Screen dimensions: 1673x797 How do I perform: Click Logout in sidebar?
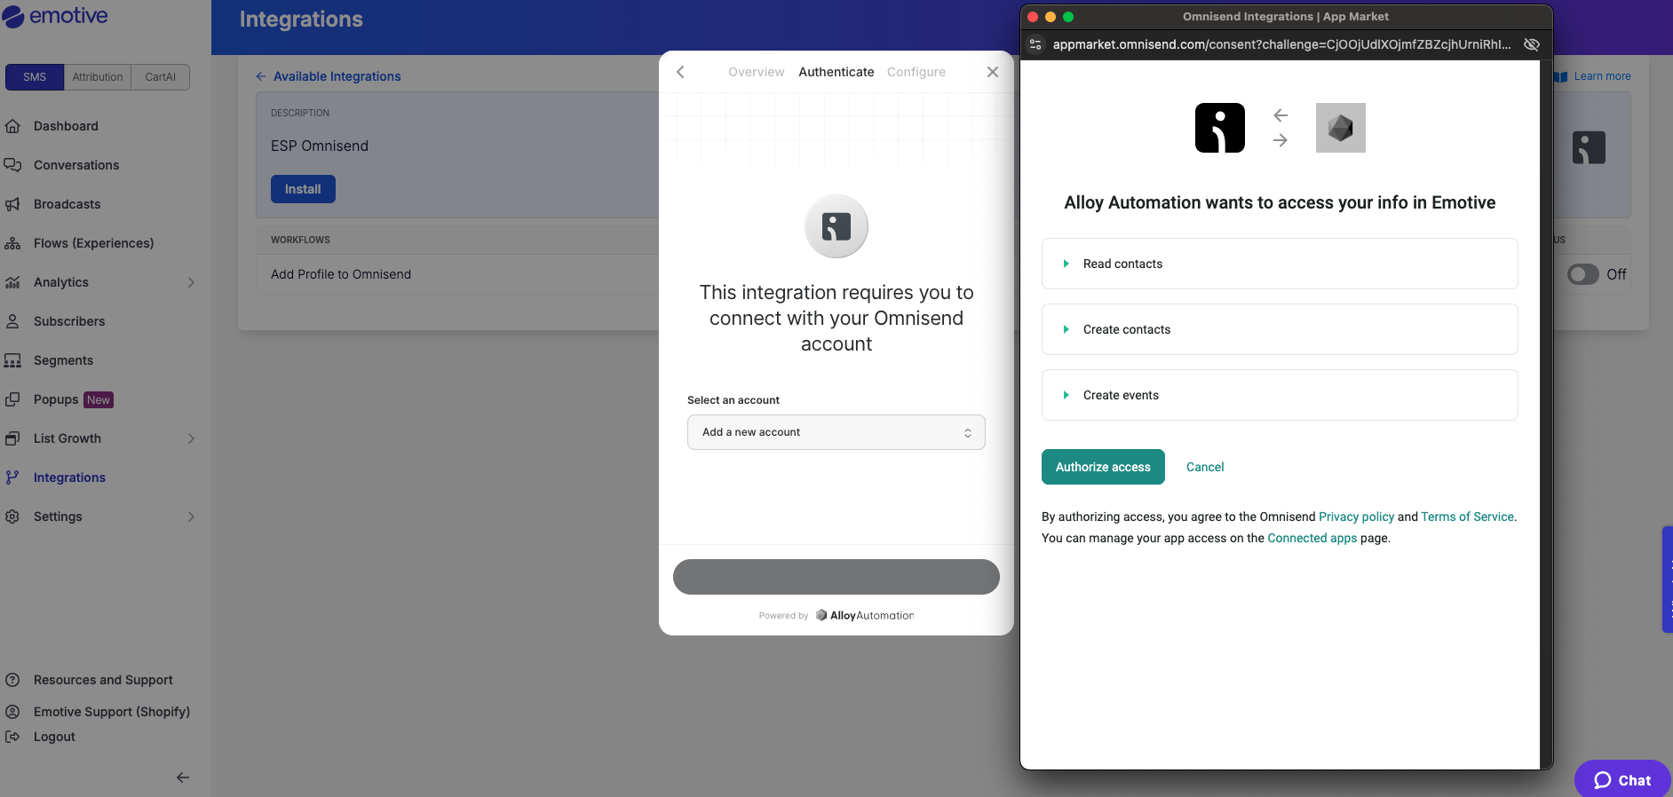point(54,737)
